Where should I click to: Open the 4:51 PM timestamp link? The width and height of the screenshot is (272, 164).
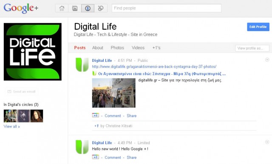(x=125, y=61)
